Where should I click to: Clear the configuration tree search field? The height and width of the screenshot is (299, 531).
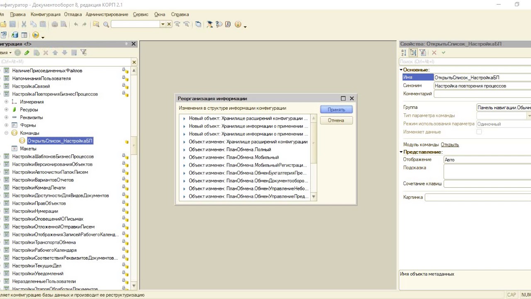coord(134,62)
